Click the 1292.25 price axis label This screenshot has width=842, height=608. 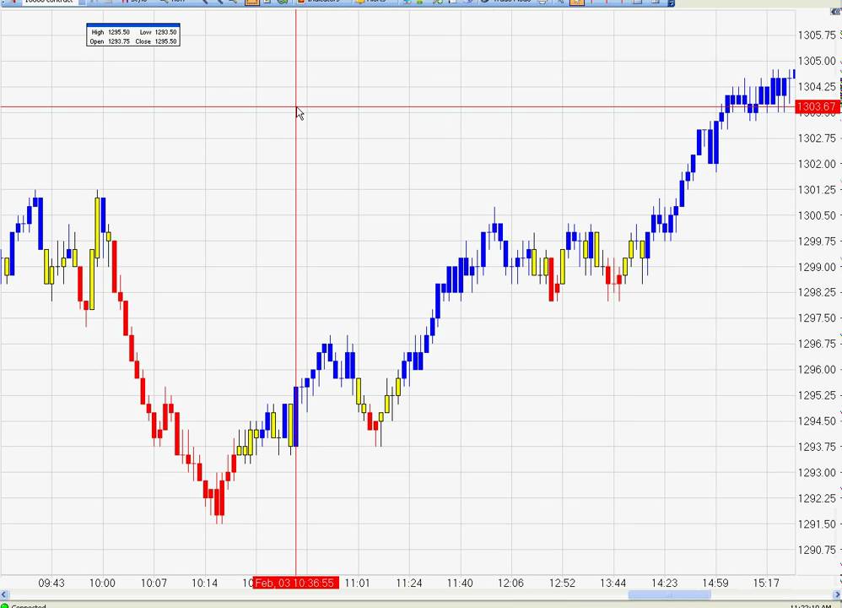pos(817,499)
